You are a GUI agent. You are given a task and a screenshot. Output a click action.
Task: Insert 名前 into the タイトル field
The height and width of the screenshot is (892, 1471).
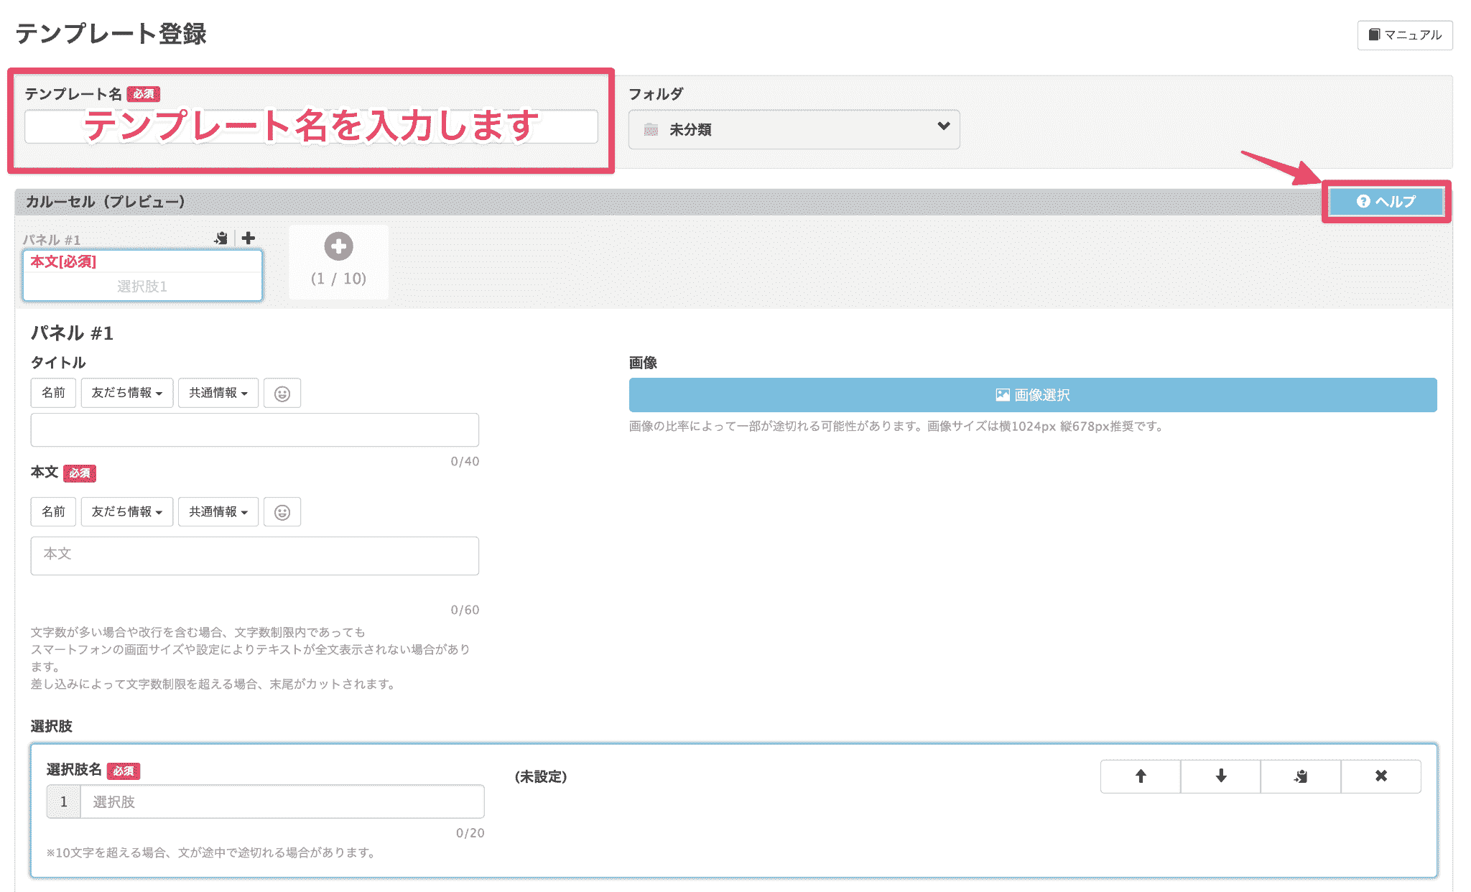coord(53,394)
